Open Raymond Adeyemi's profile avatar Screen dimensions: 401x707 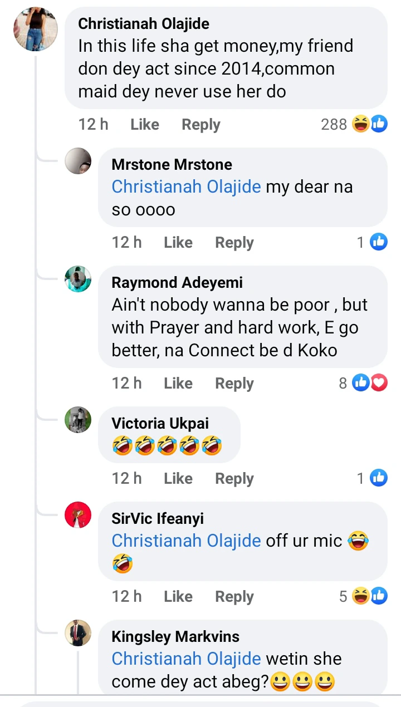click(x=78, y=279)
